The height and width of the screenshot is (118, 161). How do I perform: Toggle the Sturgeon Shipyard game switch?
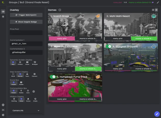point(109,47)
